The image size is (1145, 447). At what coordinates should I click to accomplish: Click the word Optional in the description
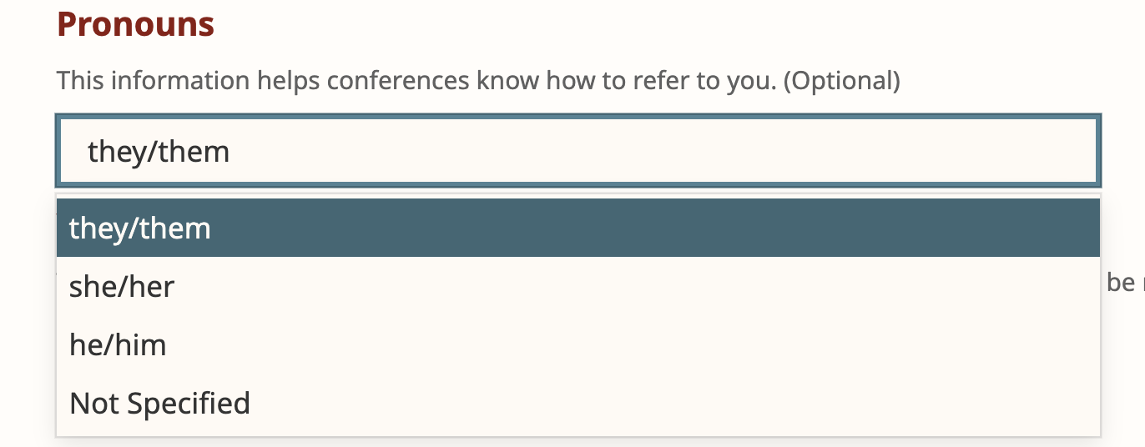coord(843,81)
